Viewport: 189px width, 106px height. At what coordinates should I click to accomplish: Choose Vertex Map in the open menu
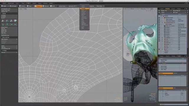[84, 18]
